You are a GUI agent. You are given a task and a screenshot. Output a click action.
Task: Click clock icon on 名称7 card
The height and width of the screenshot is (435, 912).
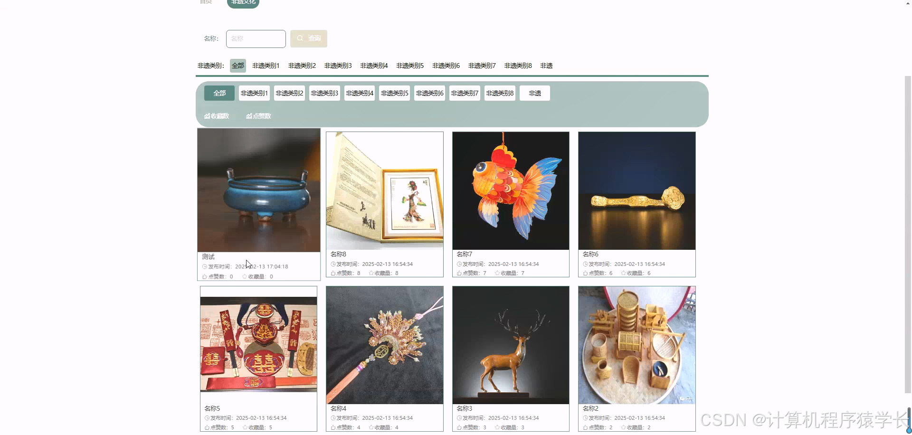tap(459, 264)
